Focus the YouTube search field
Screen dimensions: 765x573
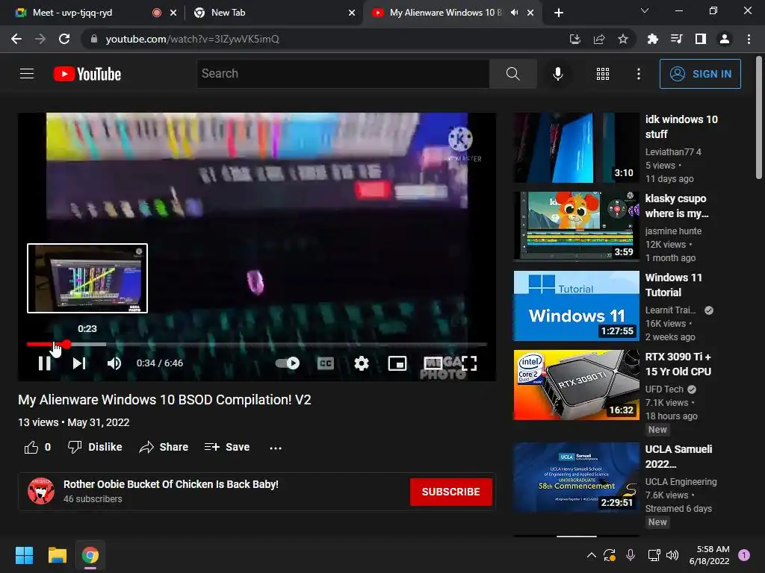(x=343, y=74)
